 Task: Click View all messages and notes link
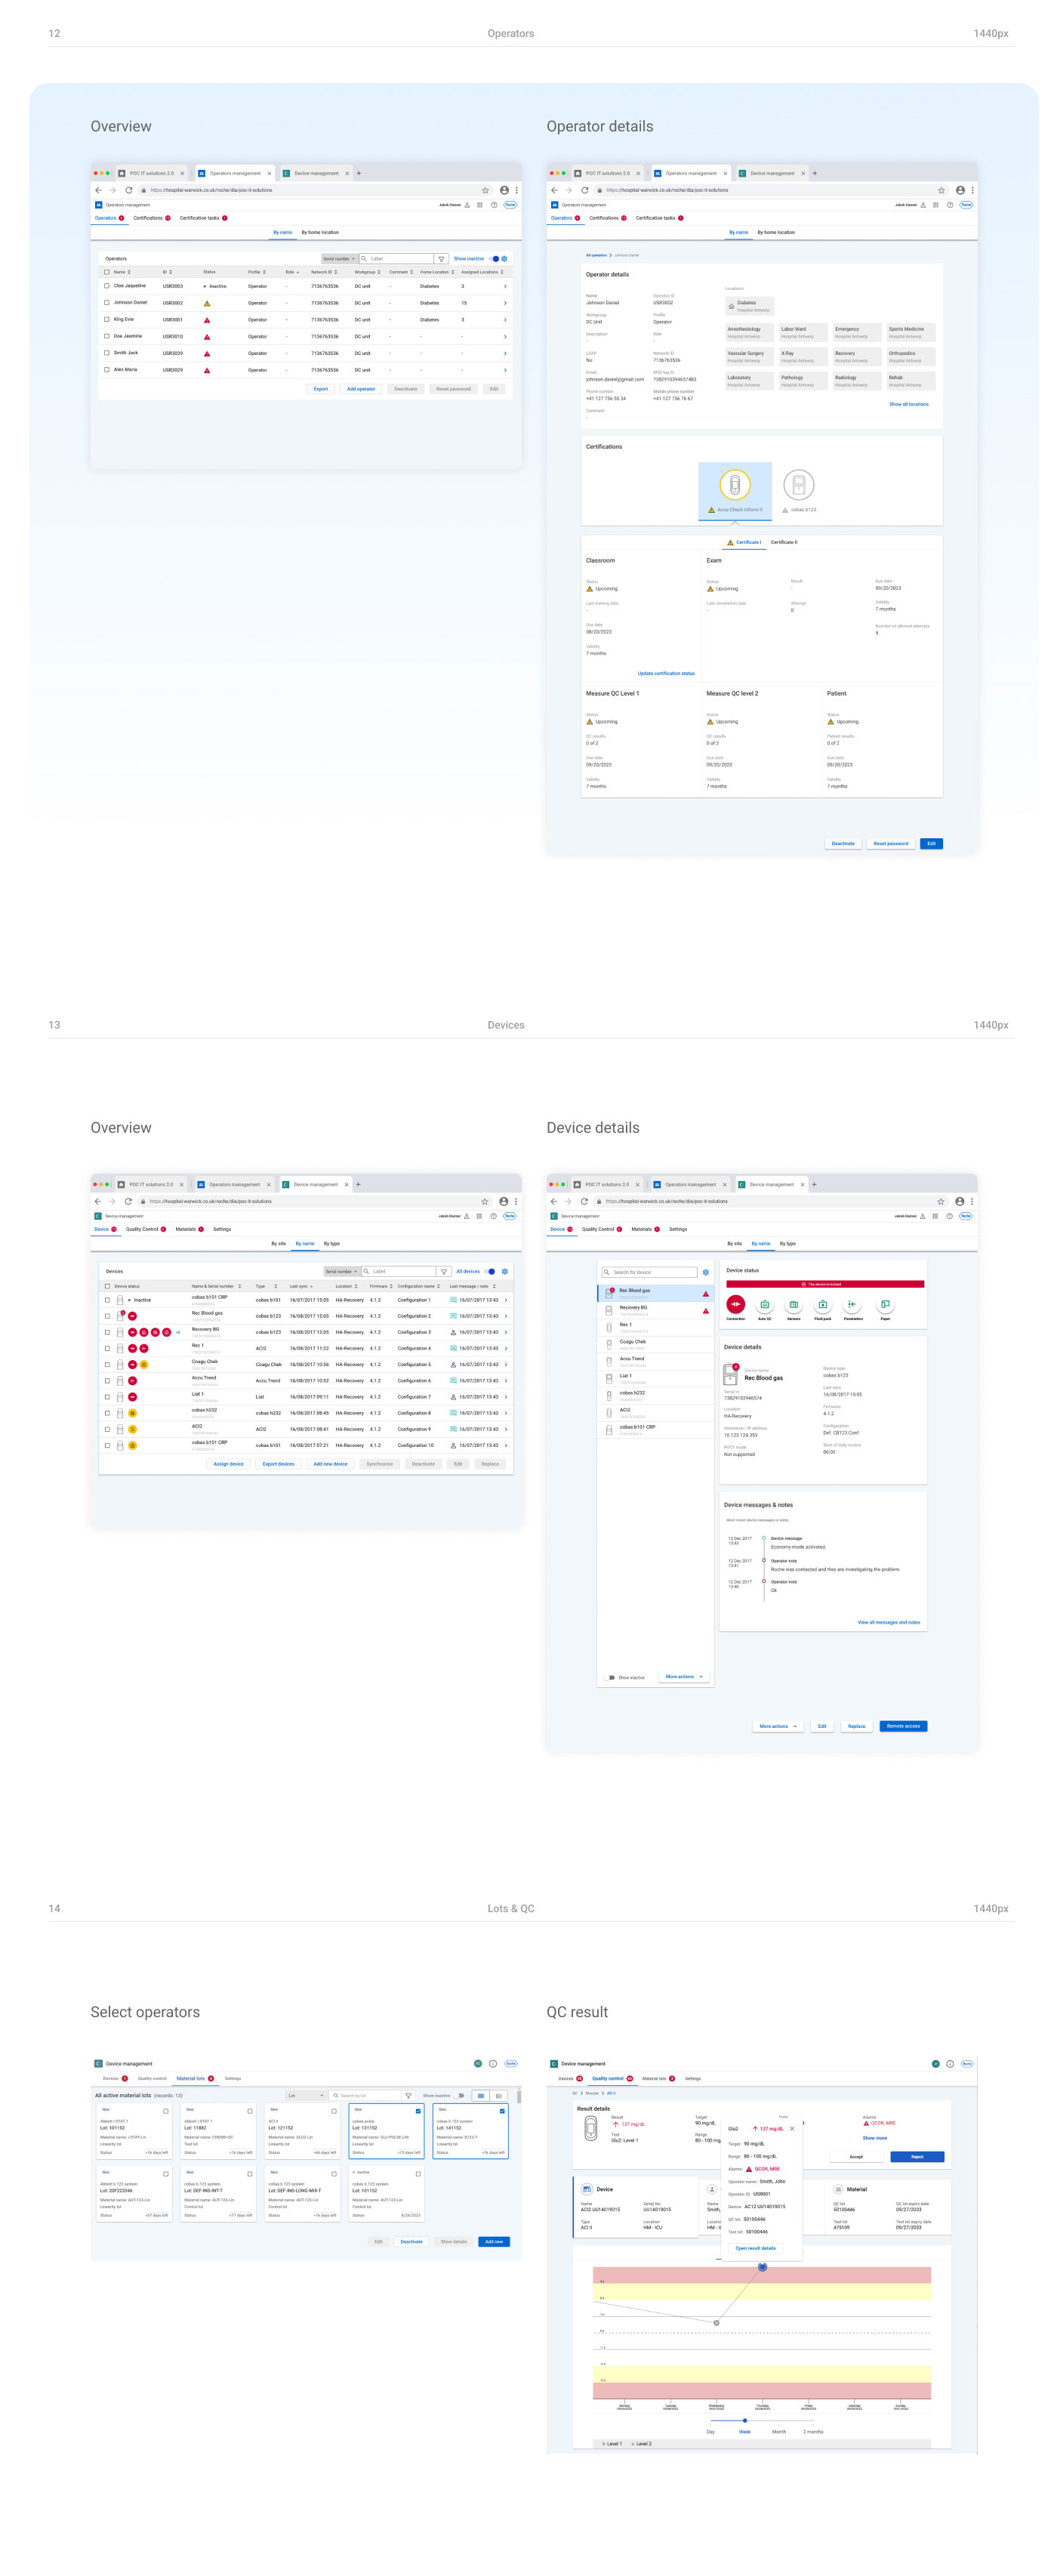pyautogui.click(x=888, y=1622)
